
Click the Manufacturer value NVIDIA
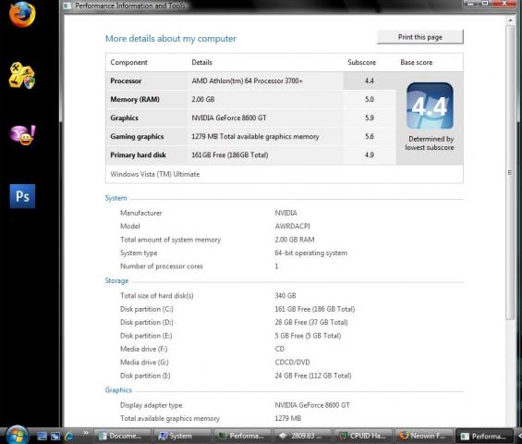(x=285, y=213)
